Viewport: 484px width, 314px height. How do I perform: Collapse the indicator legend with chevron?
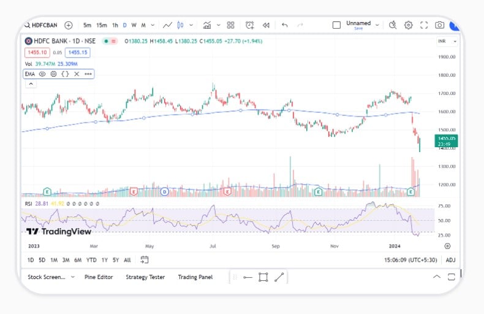click(x=29, y=84)
